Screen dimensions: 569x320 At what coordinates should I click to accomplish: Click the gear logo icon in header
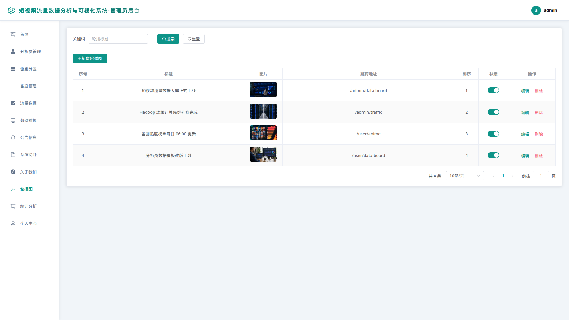point(11,10)
